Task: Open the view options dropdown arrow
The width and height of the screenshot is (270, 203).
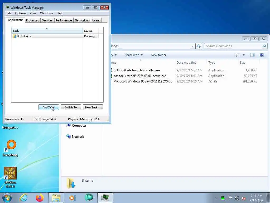Action: (243, 55)
